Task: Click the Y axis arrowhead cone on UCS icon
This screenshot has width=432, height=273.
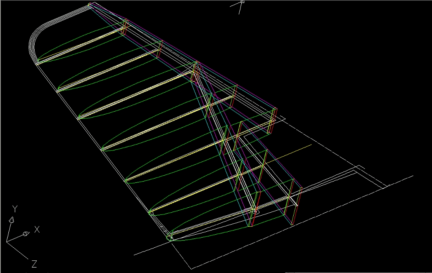Action: pyautogui.click(x=11, y=219)
